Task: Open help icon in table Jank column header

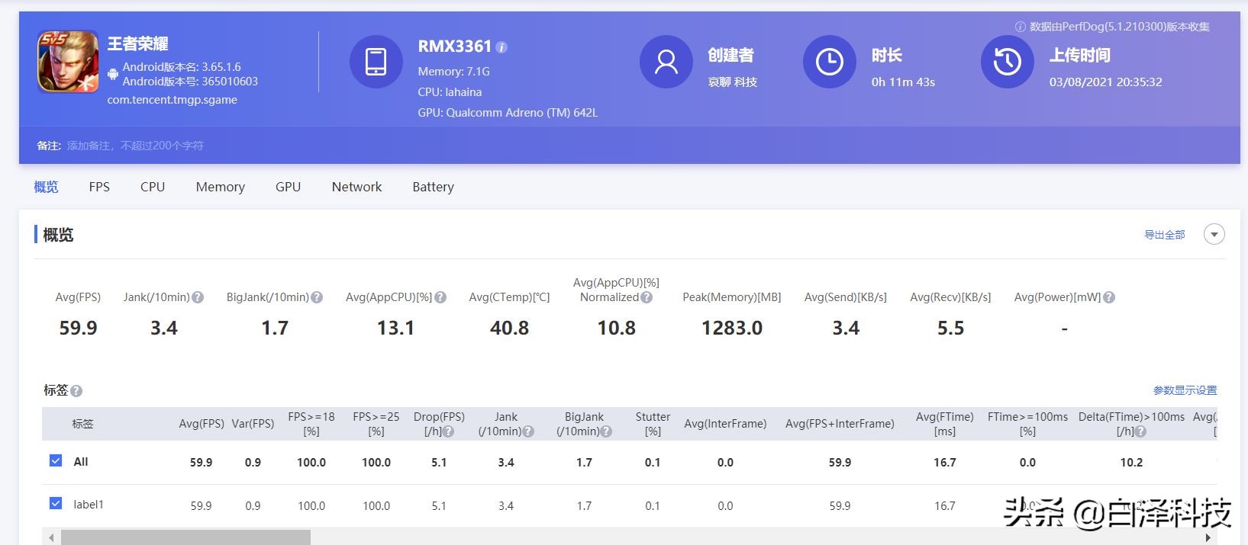Action: (529, 431)
